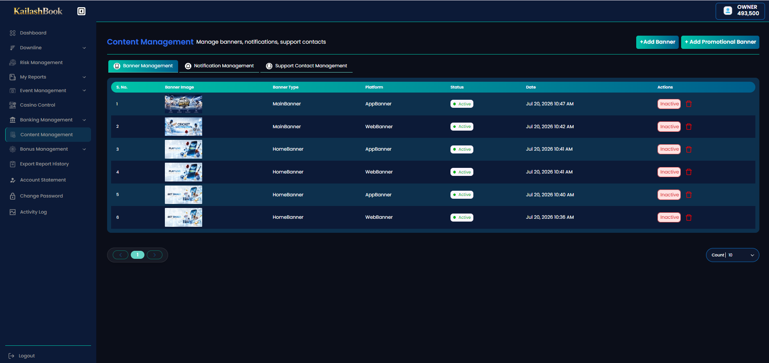The width and height of the screenshot is (769, 363).
Task: Switch to the Banner Management tab
Action: (x=143, y=66)
